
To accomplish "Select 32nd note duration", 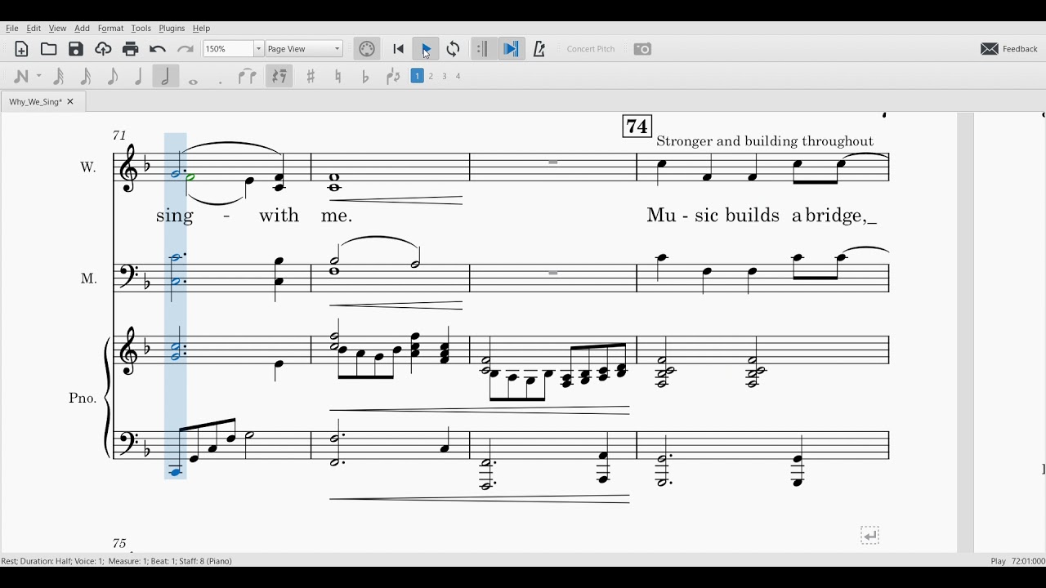I will (58, 77).
